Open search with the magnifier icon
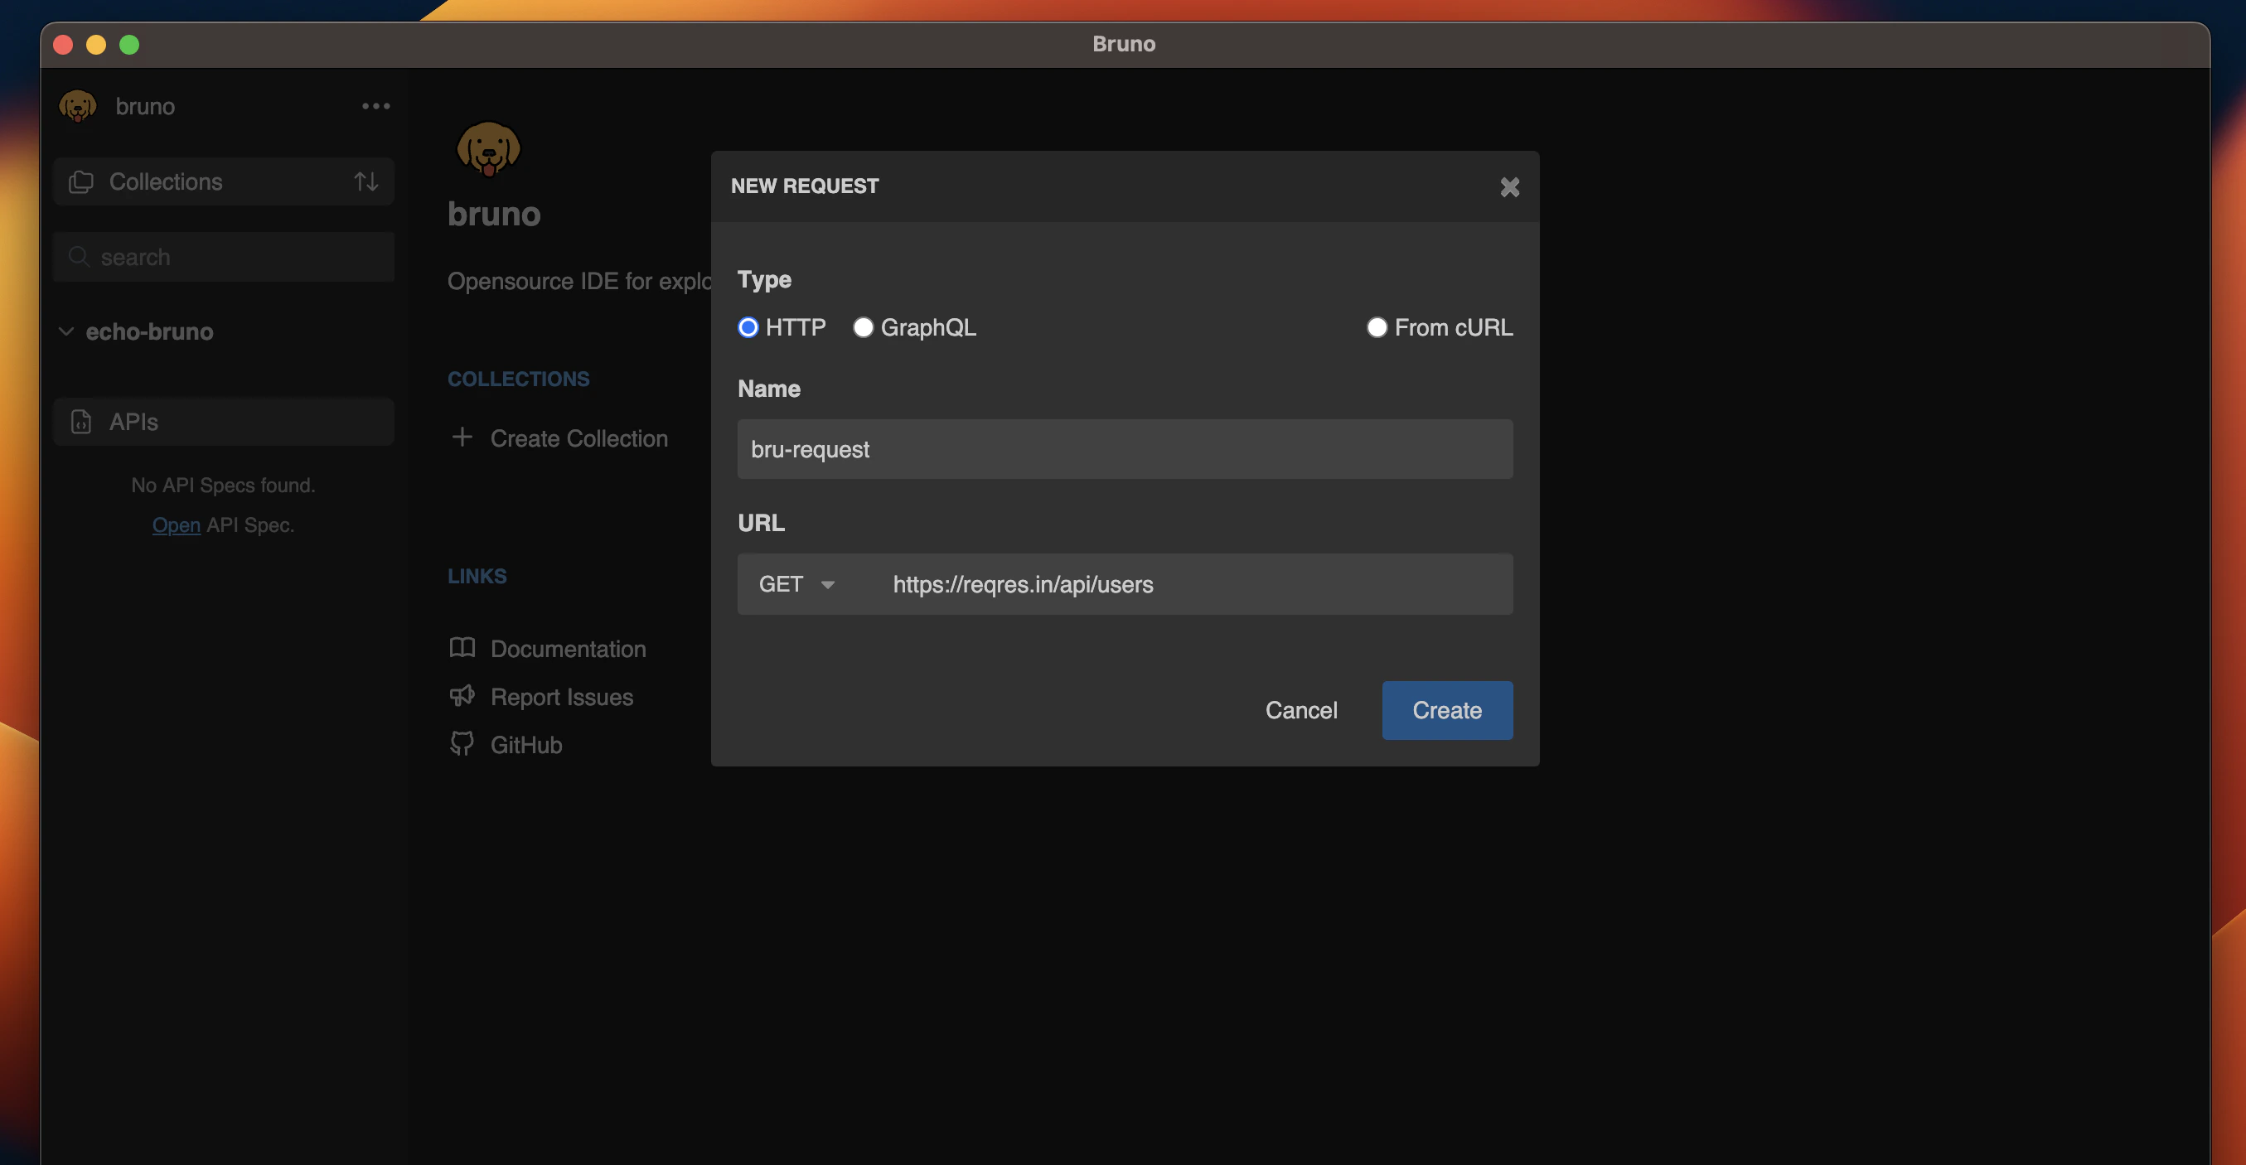Image resolution: width=2246 pixels, height=1165 pixels. pyautogui.click(x=80, y=256)
